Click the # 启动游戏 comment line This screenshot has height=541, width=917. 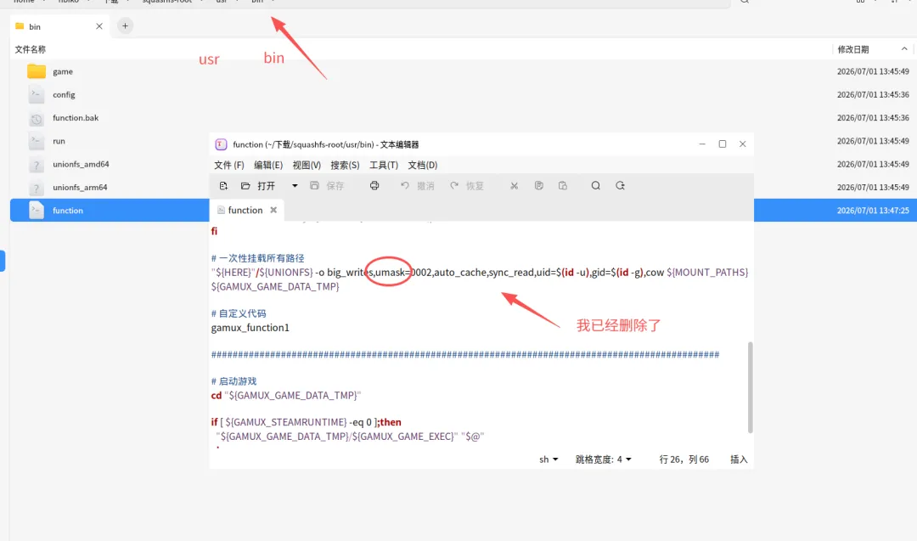pos(234,381)
